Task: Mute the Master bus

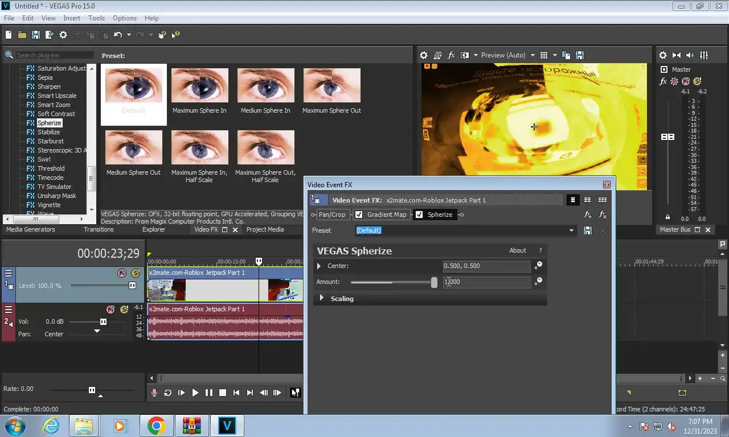Action: coord(686,81)
